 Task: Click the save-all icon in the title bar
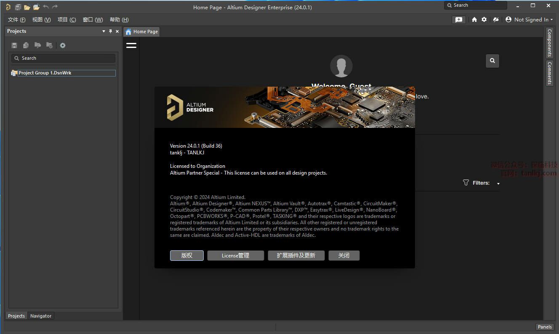coord(18,7)
